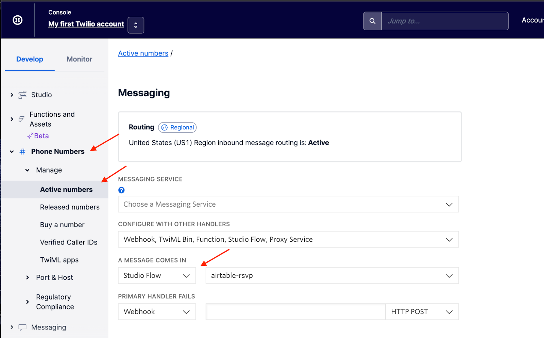Open Choose a Messaging Service dropdown

click(288, 204)
